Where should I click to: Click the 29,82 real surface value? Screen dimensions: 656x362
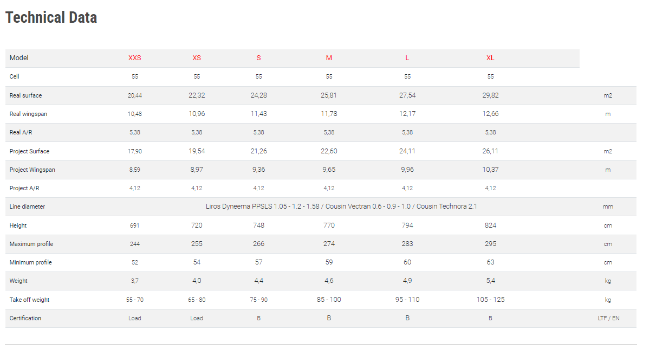(x=490, y=95)
